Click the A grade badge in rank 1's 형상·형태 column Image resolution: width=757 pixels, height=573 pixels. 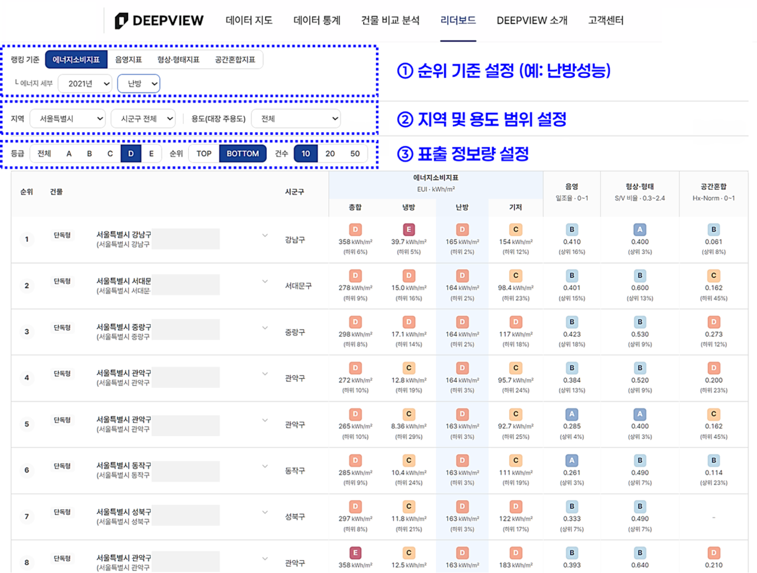[x=640, y=229]
